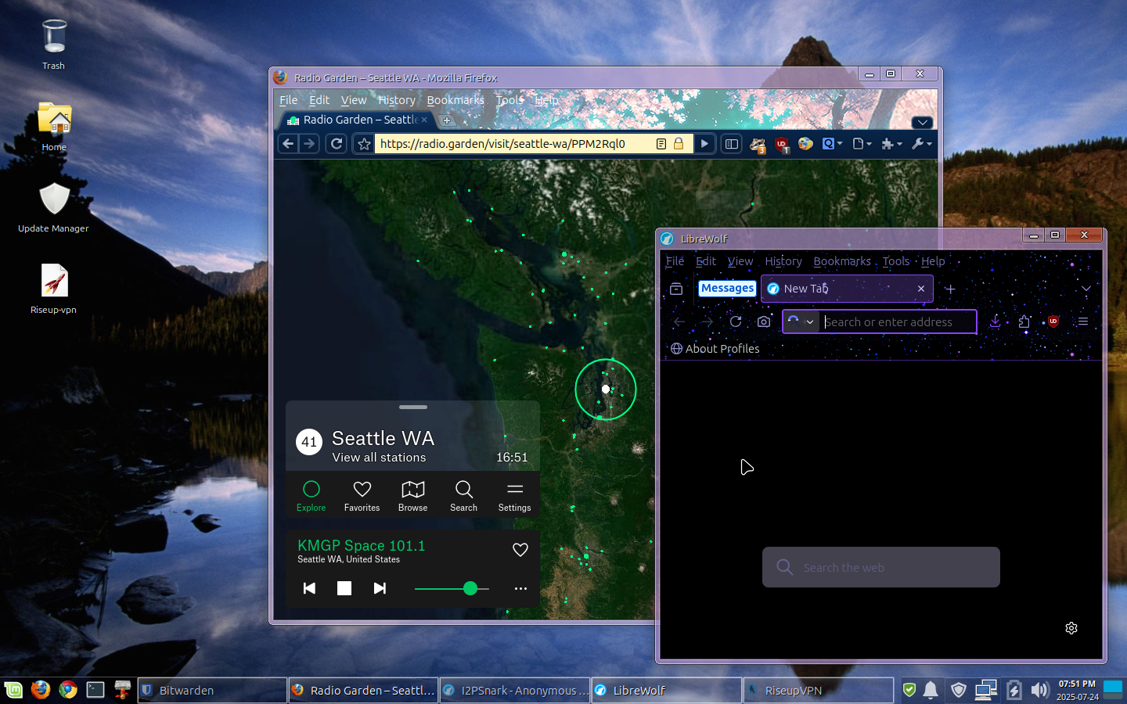This screenshot has width=1127, height=704.
Task: Open Radio Garden's Settings panel
Action: tap(514, 495)
